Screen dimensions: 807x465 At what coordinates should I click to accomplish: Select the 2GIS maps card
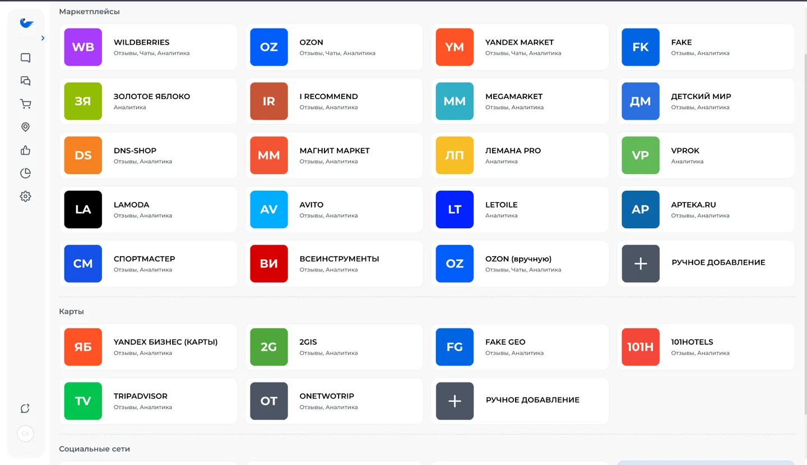pyautogui.click(x=334, y=347)
